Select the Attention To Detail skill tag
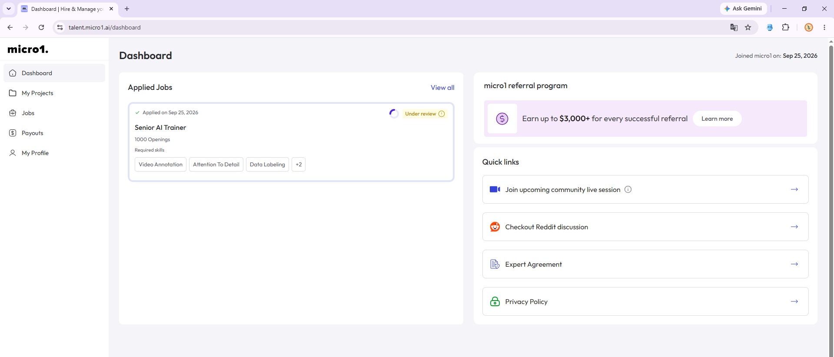The height and width of the screenshot is (357, 834). click(216, 165)
